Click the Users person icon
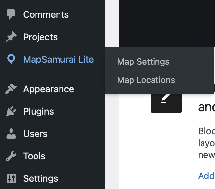 [11, 134]
